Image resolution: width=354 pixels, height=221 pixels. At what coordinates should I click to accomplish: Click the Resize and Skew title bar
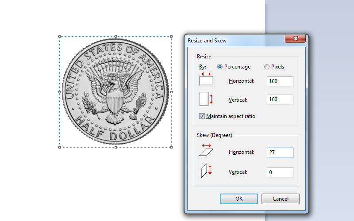(x=235, y=40)
